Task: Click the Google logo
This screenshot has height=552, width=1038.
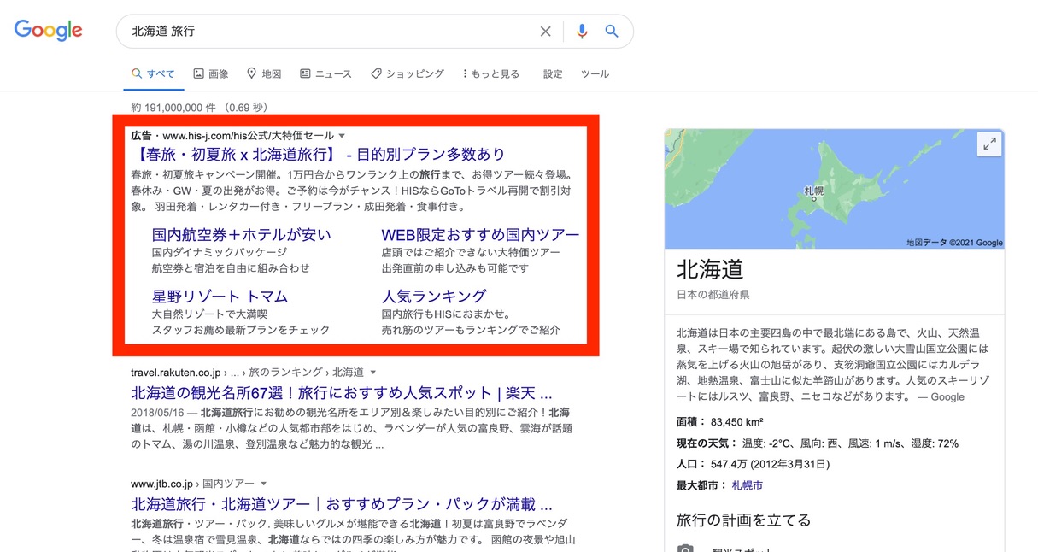Action: point(48,31)
